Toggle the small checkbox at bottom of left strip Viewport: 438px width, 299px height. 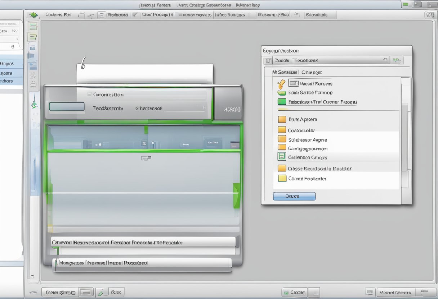32,277
